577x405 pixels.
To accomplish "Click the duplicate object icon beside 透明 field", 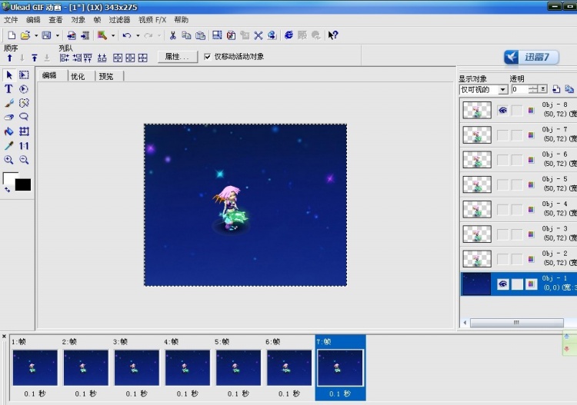I will click(569, 89).
